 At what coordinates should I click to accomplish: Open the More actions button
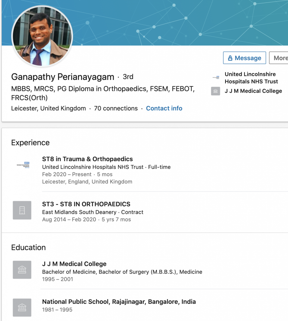coord(279,58)
